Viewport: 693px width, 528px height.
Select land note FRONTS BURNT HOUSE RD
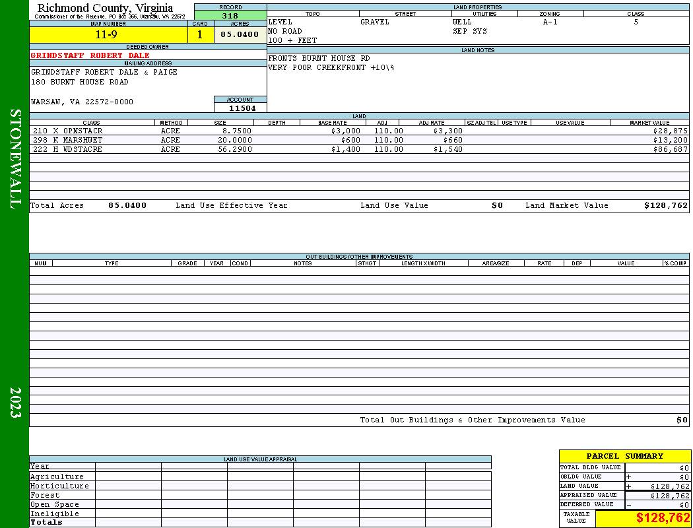click(319, 58)
